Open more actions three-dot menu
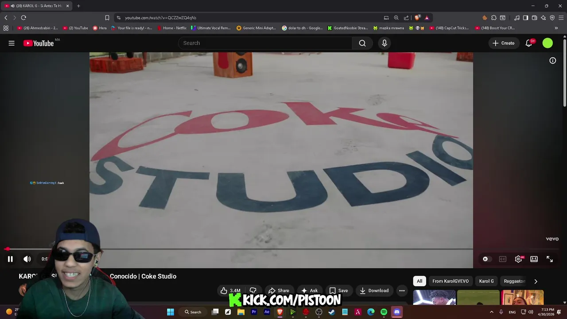 402,291
